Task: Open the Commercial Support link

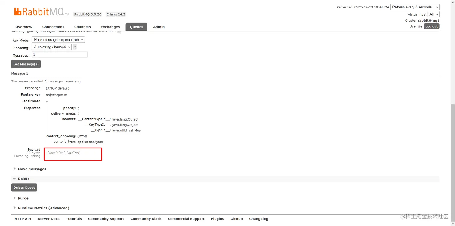Action: tap(186, 219)
